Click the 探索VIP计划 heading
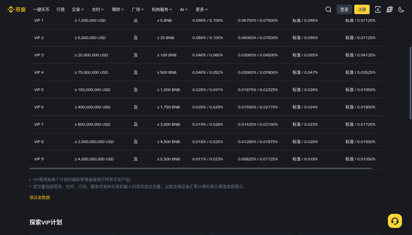The width and height of the screenshot is (412, 235). point(46,222)
